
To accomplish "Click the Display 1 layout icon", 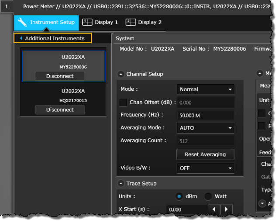I will 87,22.
